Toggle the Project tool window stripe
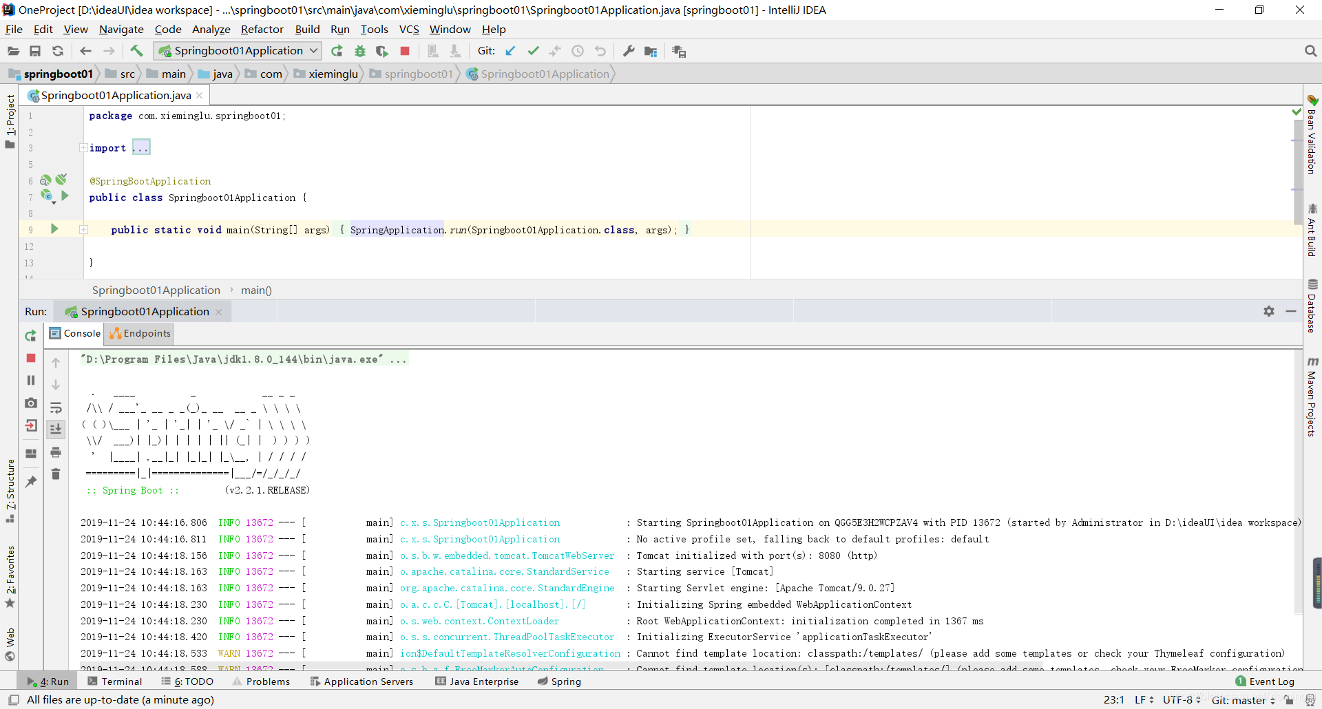The width and height of the screenshot is (1322, 709). [x=10, y=121]
